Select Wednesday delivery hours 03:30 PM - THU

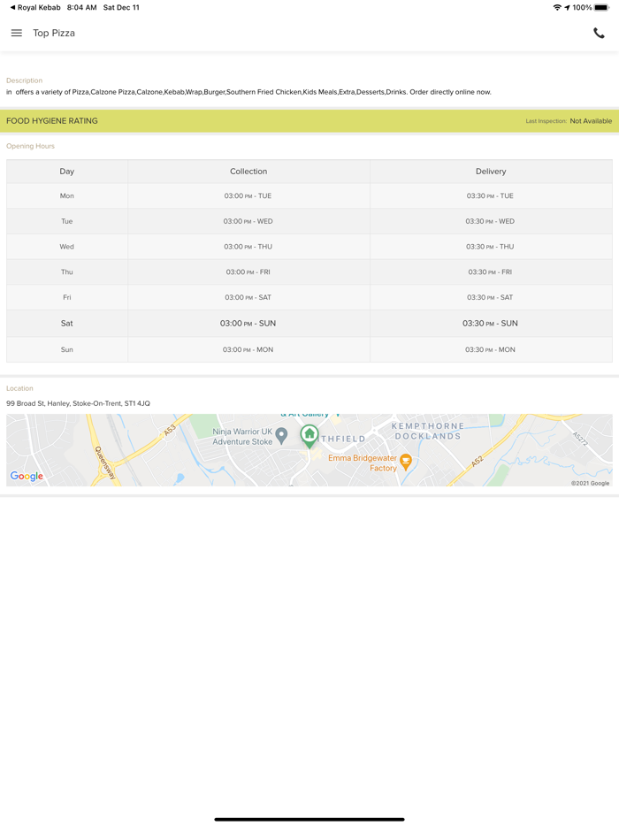(x=491, y=247)
